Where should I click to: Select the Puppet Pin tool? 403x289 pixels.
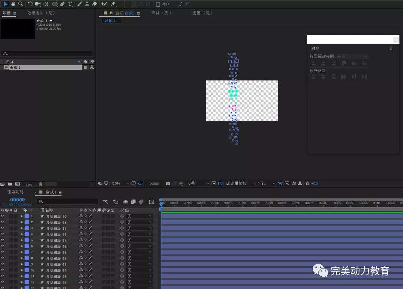pyautogui.click(x=113, y=4)
